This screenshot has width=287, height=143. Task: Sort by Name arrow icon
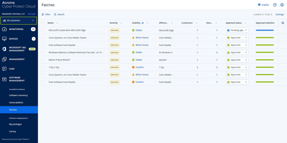[x=57, y=23]
